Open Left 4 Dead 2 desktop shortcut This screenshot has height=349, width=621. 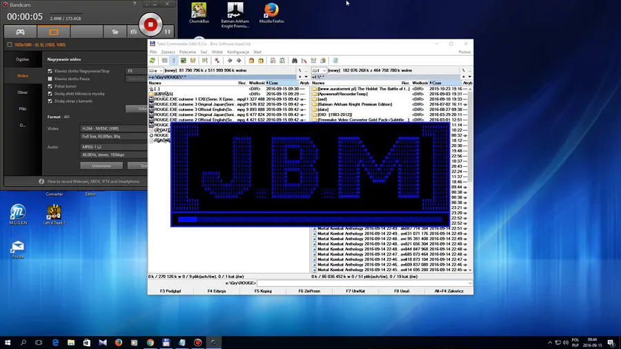pos(55,215)
